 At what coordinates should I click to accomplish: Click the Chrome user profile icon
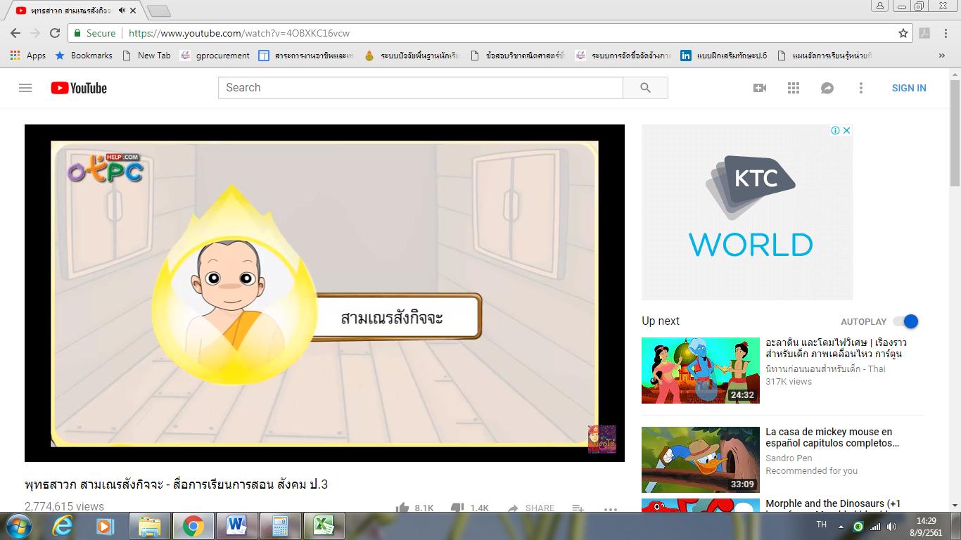880,6
